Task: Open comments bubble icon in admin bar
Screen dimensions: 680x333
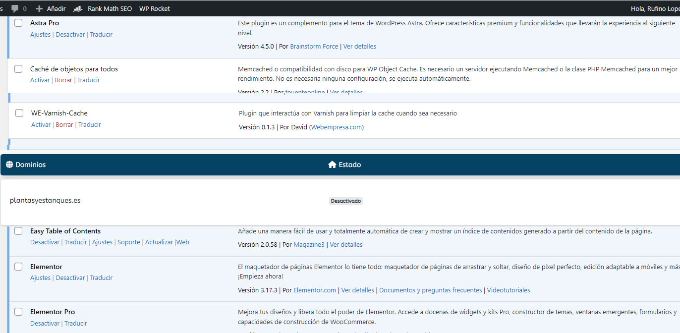Action: 15,8
